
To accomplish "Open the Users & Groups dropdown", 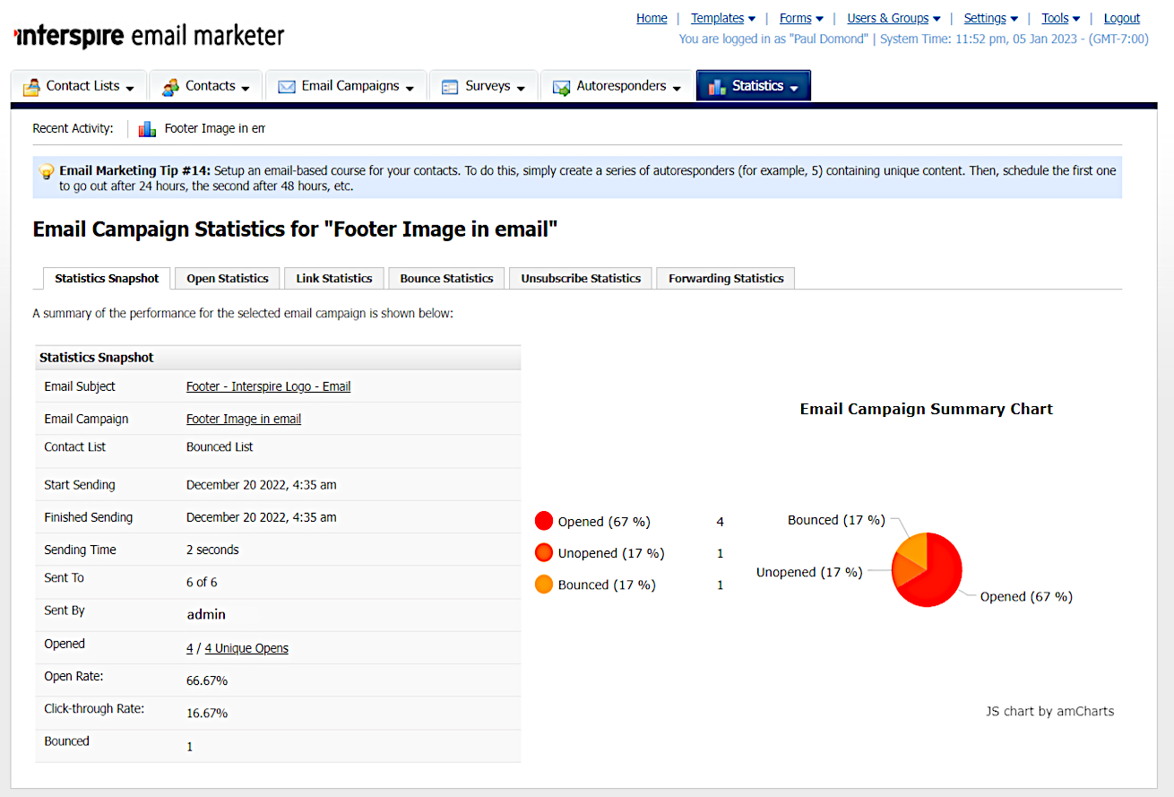I will 893,18.
